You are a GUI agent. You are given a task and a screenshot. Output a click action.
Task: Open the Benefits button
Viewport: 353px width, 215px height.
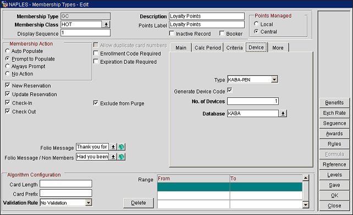[334, 103]
